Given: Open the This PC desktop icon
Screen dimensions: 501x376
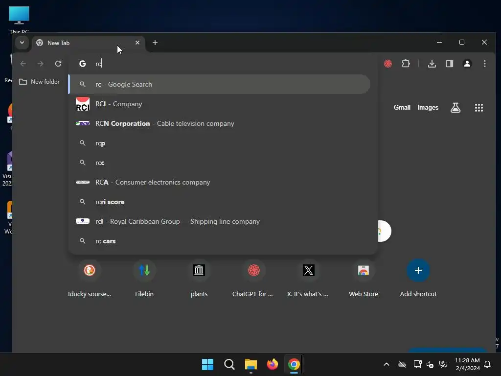Looking at the screenshot, I should pos(19,20).
